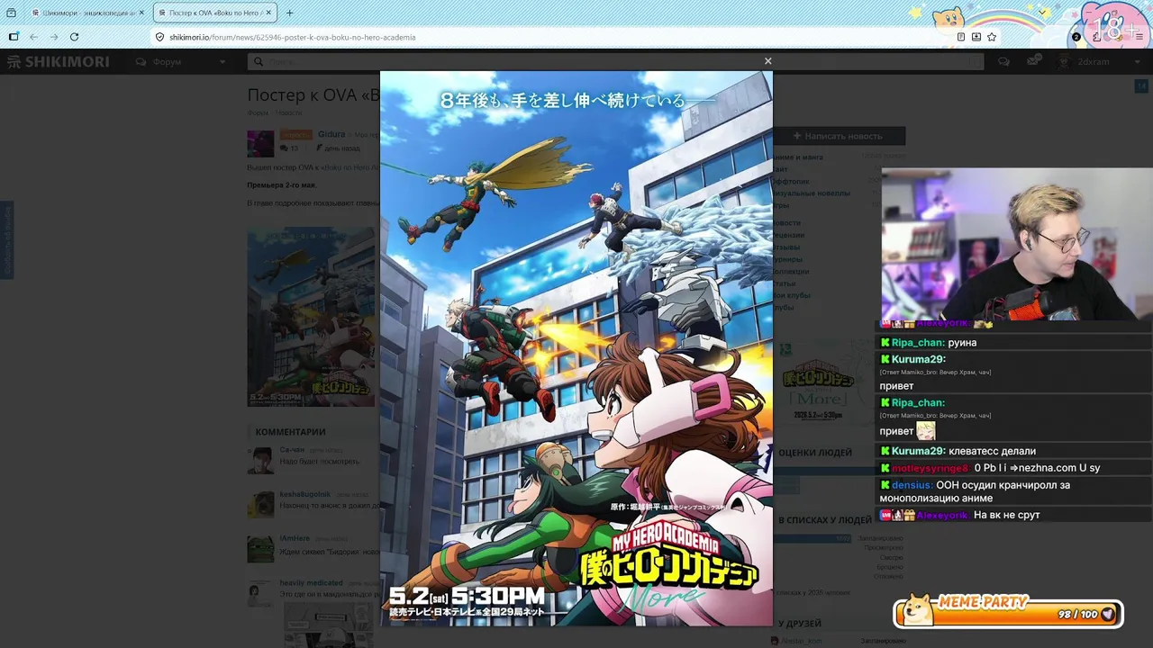Open the workspaces icon left of the tabs

11,13
